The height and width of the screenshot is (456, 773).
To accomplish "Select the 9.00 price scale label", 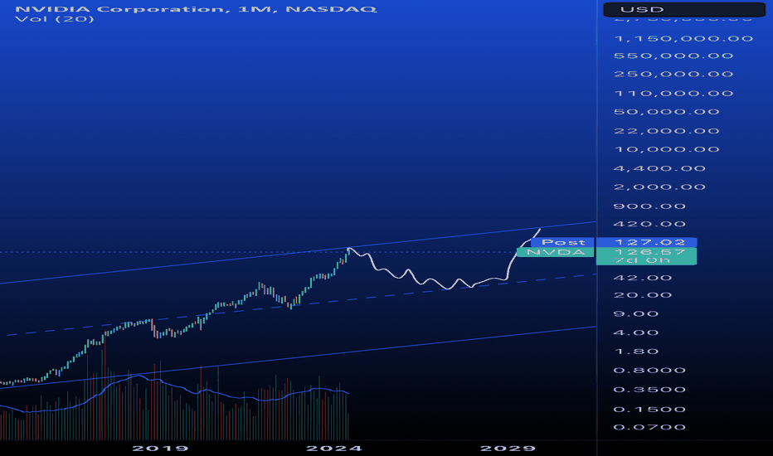I will click(636, 314).
